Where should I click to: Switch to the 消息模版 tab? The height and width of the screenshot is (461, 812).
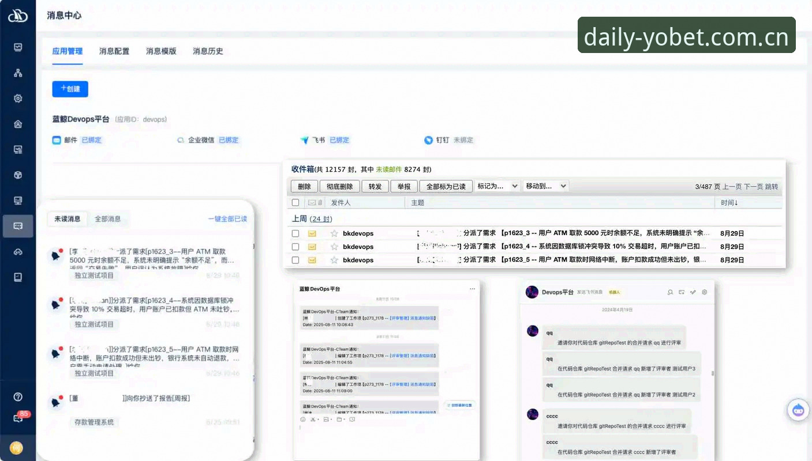(161, 51)
